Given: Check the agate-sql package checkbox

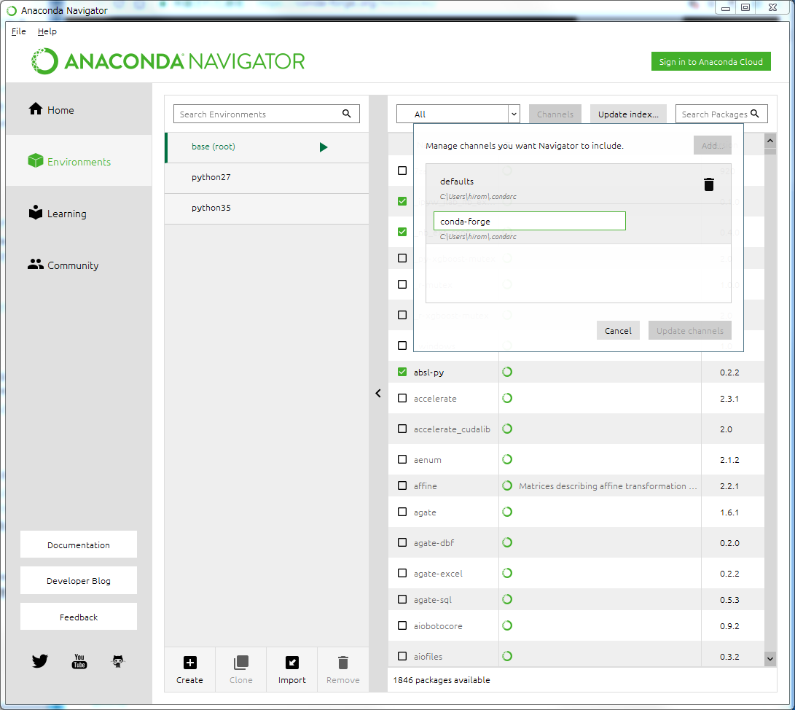Looking at the screenshot, I should point(402,599).
